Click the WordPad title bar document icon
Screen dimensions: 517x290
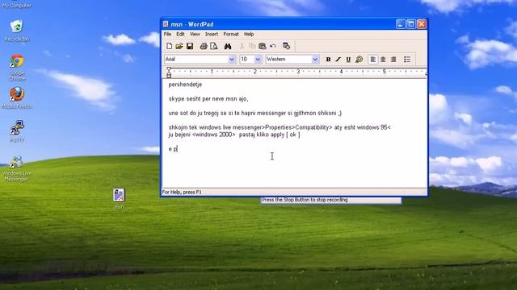click(166, 24)
